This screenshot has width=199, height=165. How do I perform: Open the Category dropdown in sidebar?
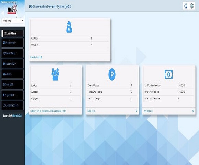tap(12, 21)
